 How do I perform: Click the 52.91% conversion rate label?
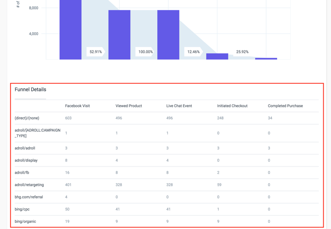click(96, 52)
